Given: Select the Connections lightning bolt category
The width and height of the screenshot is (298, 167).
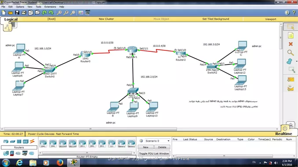Looking at the screenshot, I should pos(32,142).
